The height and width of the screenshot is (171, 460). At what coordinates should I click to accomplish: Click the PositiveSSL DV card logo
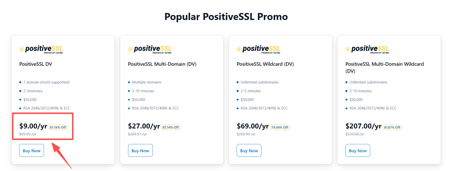[41, 49]
